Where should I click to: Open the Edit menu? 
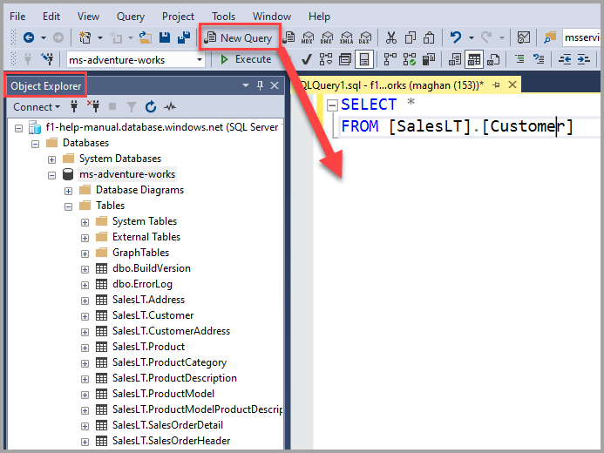point(51,17)
